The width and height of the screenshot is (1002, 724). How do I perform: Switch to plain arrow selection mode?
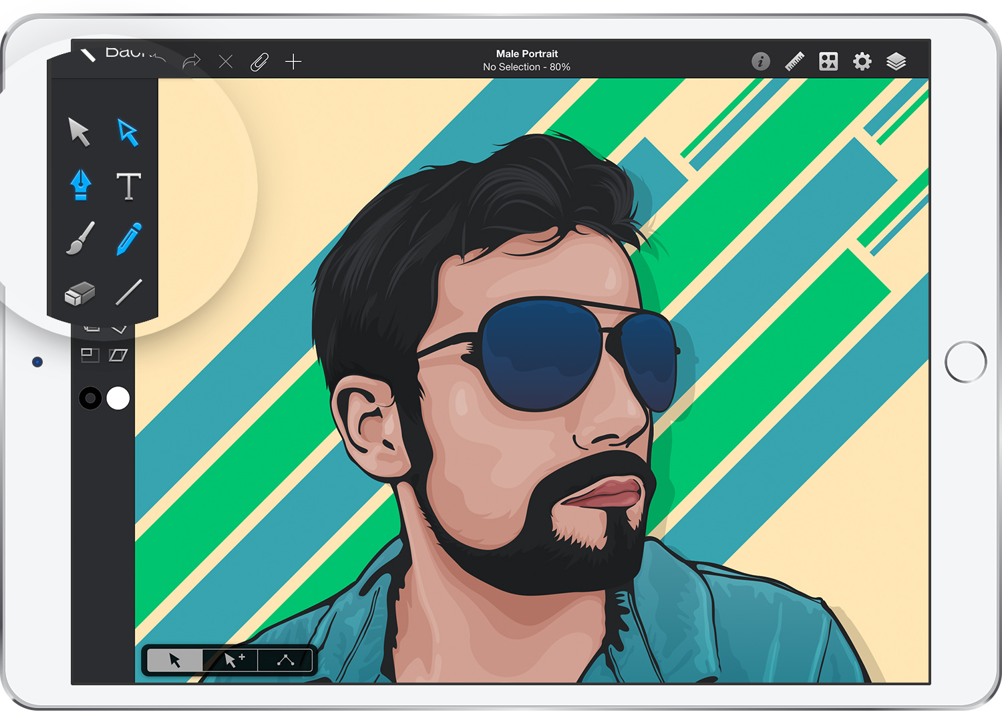click(175, 661)
